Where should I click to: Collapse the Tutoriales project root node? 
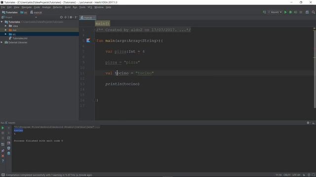point(2,22)
